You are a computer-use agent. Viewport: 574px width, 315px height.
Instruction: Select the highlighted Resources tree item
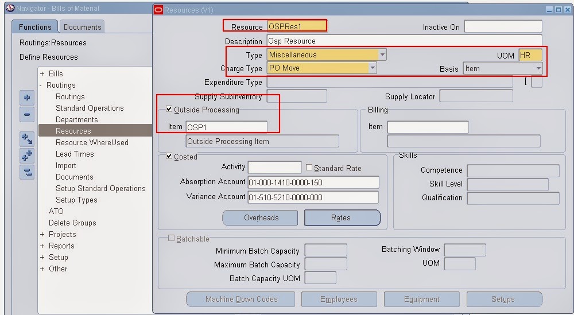(x=95, y=131)
